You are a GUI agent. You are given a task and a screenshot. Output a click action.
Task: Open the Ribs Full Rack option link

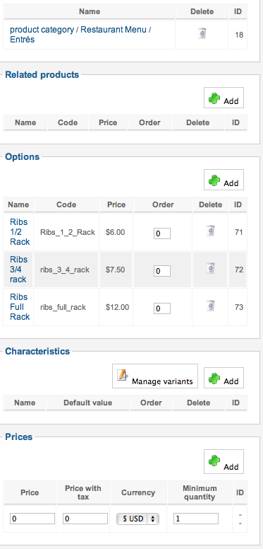tap(20, 307)
